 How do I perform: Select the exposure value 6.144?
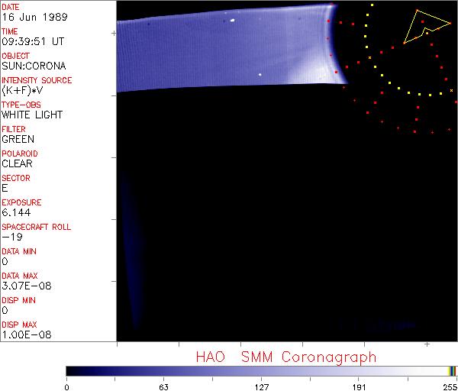point(16,212)
